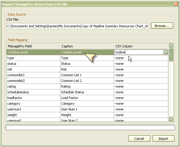Click the vertical scrollbar thumb of Field Mapping
The height and width of the screenshot is (147, 180).
pyautogui.click(x=171, y=55)
